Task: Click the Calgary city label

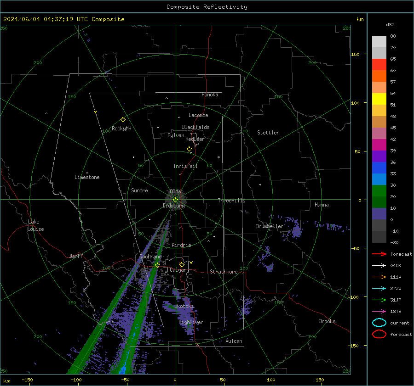Action: [x=179, y=270]
